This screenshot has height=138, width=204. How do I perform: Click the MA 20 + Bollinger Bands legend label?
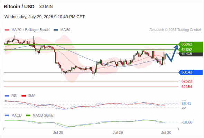pos(30,30)
